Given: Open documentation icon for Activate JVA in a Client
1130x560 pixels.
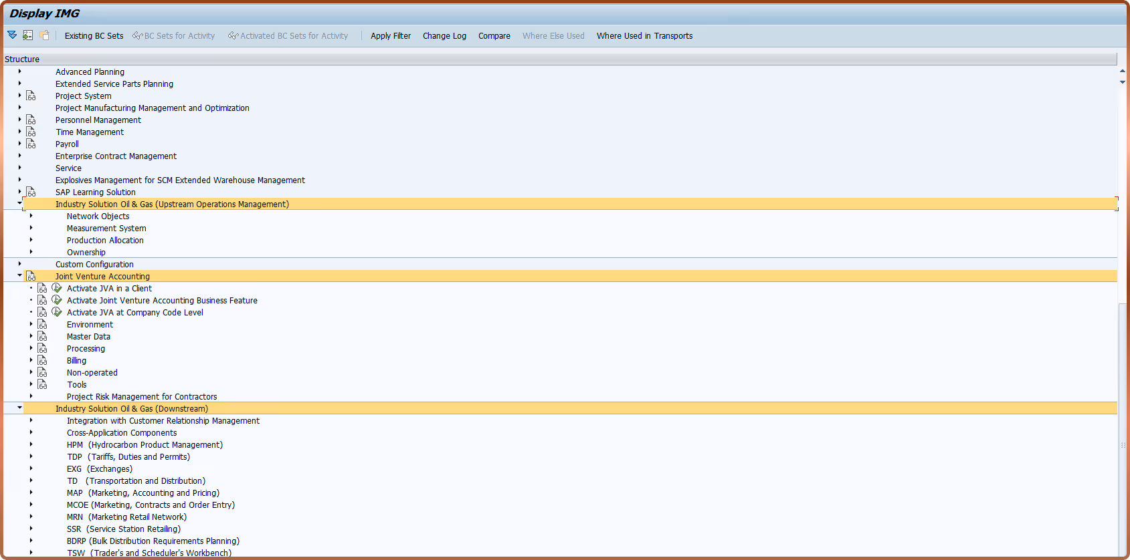Looking at the screenshot, I should (42, 289).
